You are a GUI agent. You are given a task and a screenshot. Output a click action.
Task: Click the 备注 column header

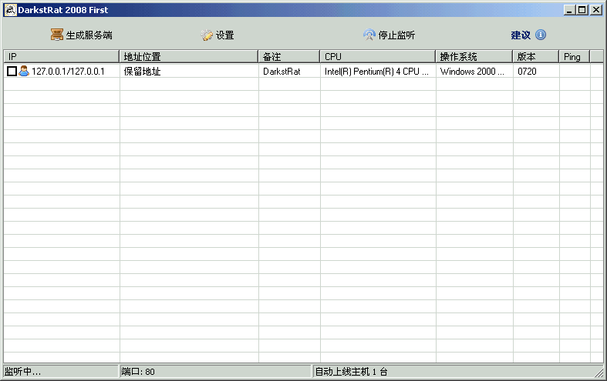point(289,57)
